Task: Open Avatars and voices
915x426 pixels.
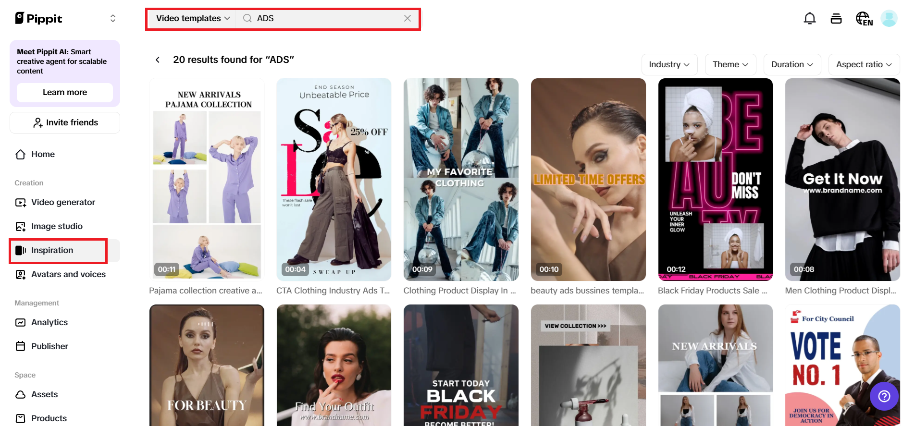Action: click(65, 274)
